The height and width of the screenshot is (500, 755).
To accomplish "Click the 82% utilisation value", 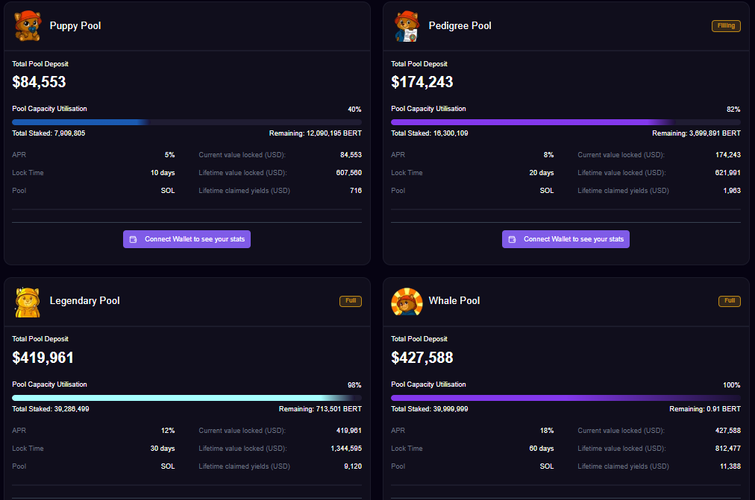I will (x=733, y=109).
